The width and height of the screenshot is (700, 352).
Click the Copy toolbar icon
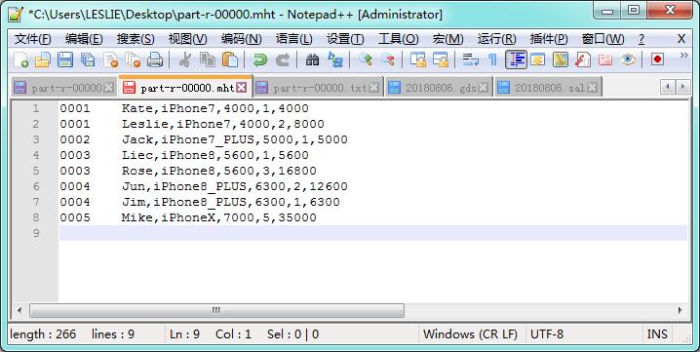(x=207, y=59)
